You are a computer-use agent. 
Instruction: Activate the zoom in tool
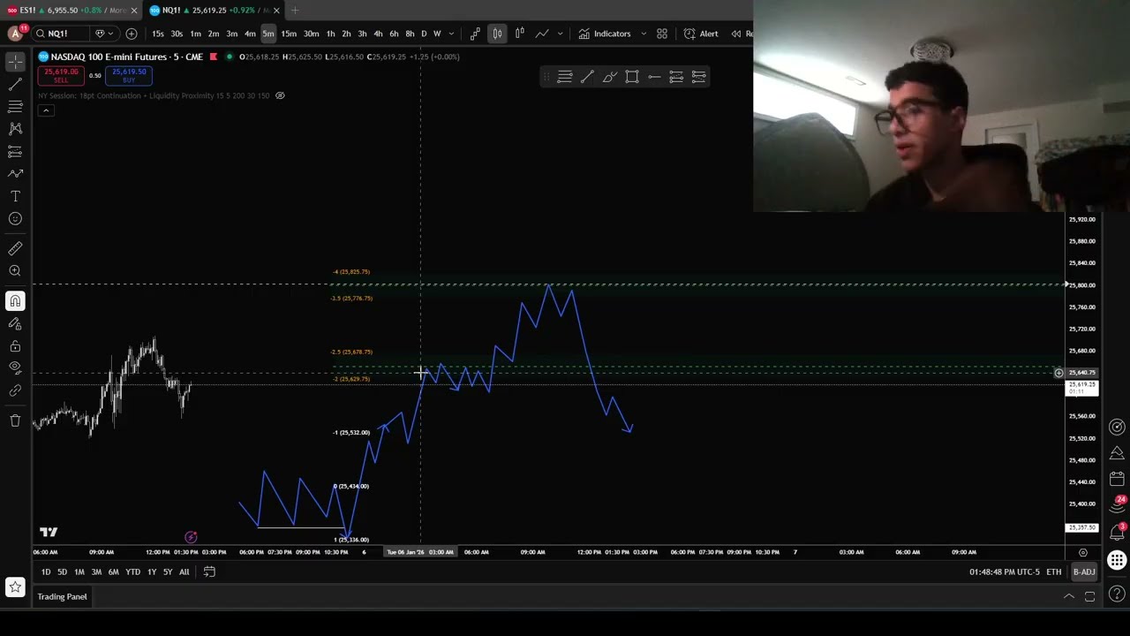15,271
